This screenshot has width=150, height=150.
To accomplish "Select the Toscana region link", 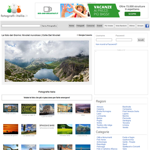I will click(x=126, y=123).
